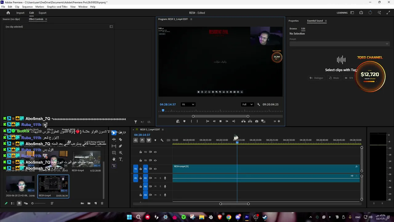Mute audio track A1
The image size is (394, 222).
point(155,178)
